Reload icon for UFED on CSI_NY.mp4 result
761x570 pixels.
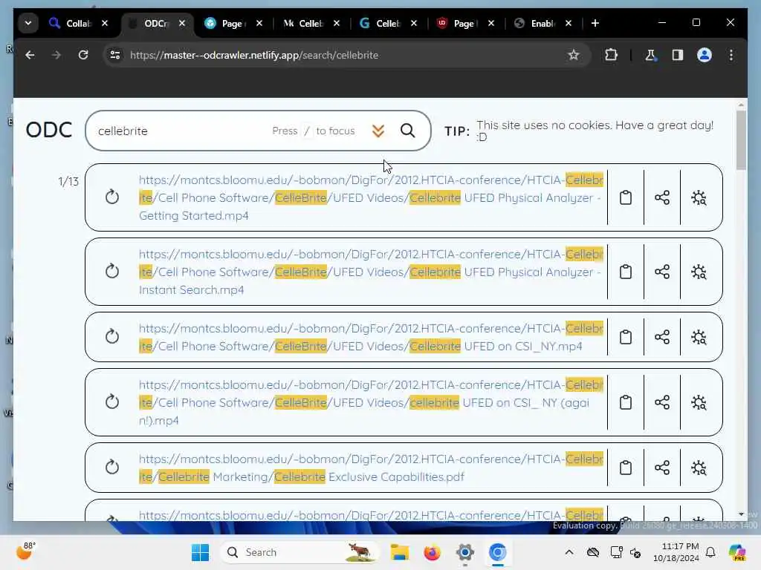(112, 336)
